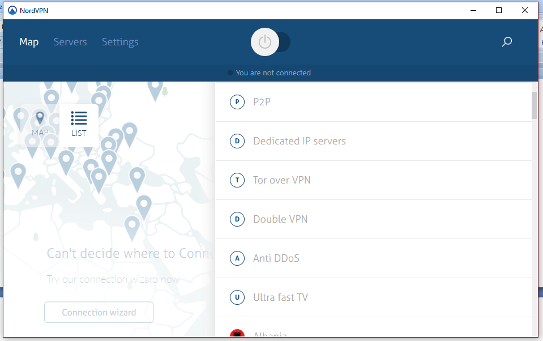Open the Servers tab
Viewport: 543px width, 341px height.
(x=70, y=42)
